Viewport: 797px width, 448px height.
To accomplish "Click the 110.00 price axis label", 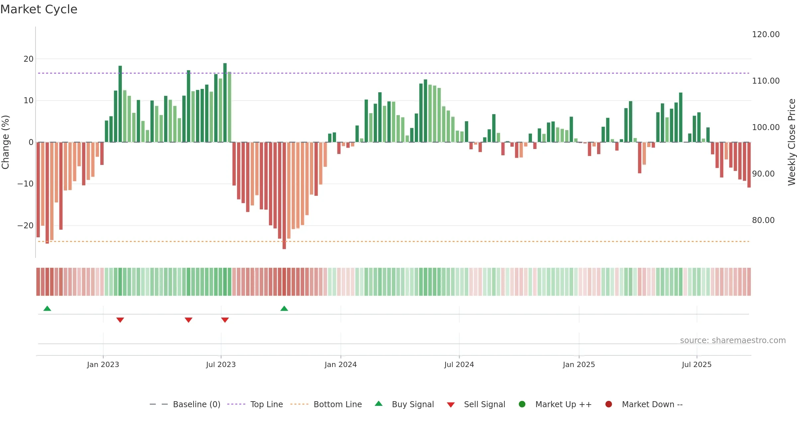I will 766,81.
